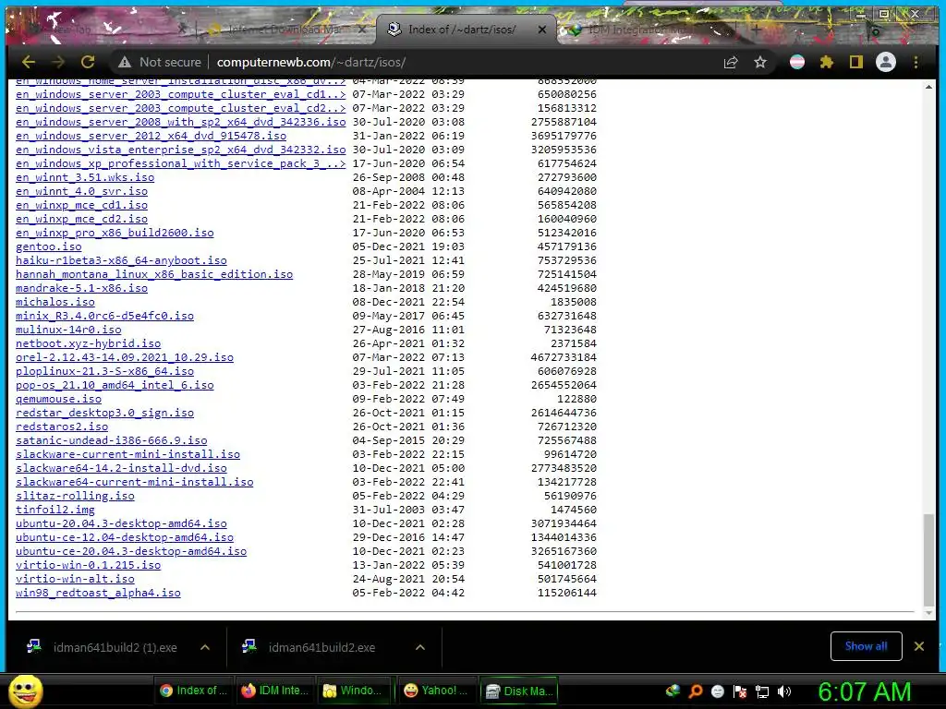Click the Share this page icon
This screenshot has width=946, height=709.
point(731,62)
